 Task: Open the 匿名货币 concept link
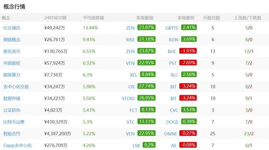[12, 51]
